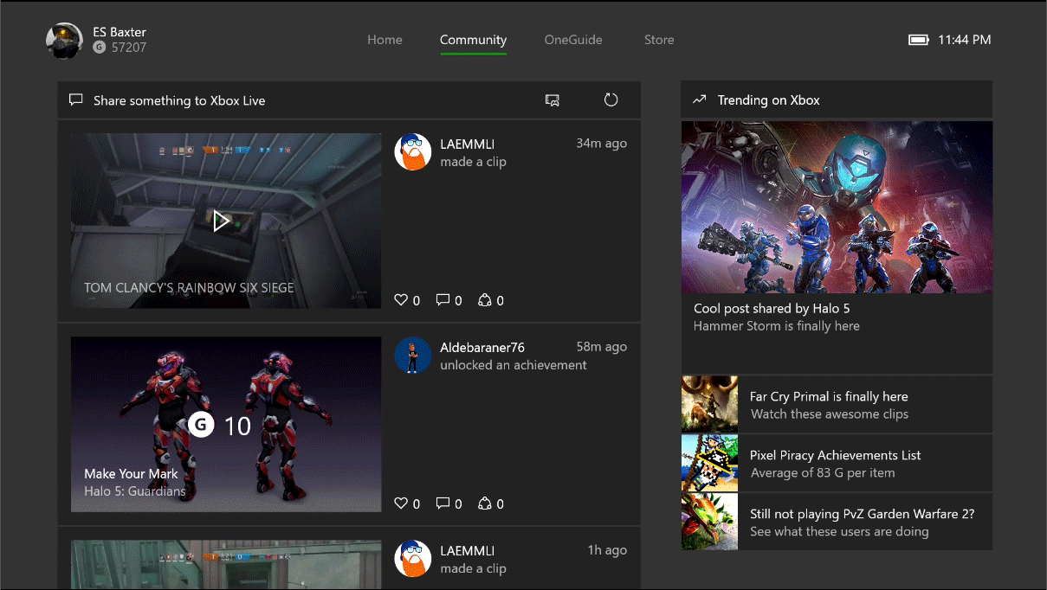The width and height of the screenshot is (1047, 590).
Task: Open ES Baxter profile avatar
Action: (65, 40)
